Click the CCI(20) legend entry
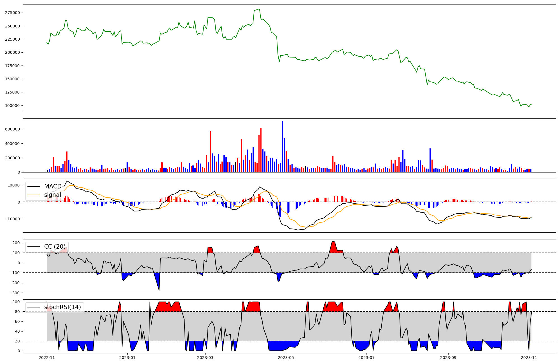The height and width of the screenshot is (364, 560). point(55,247)
